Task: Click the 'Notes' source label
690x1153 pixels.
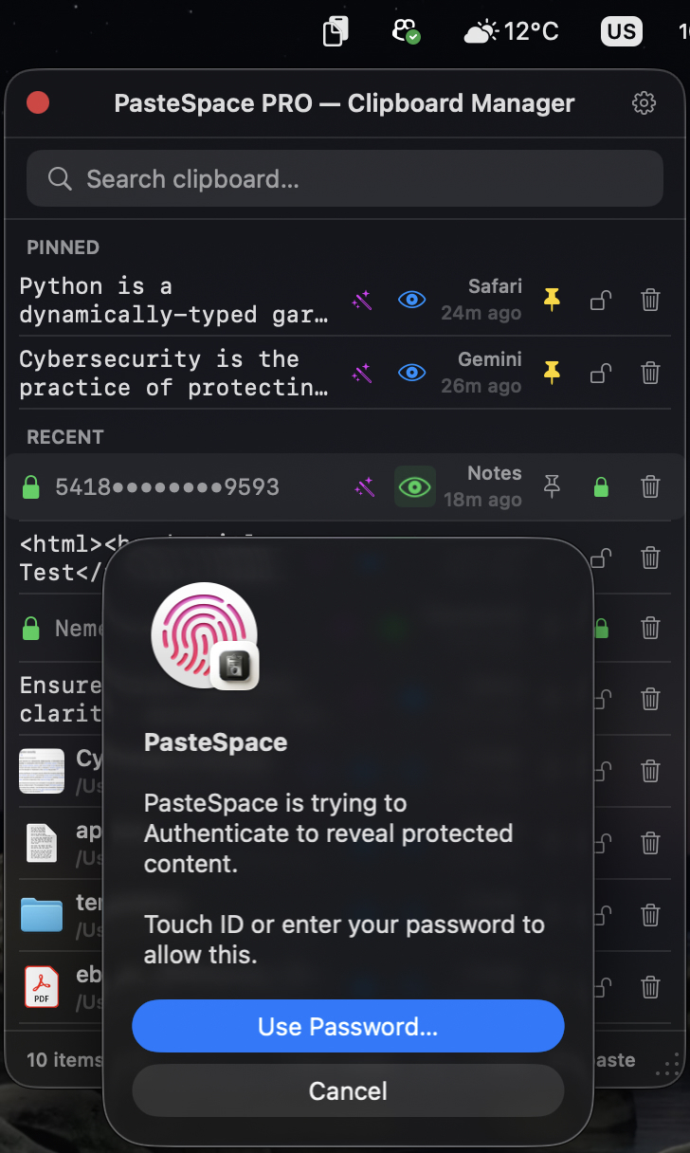Action: click(x=495, y=473)
